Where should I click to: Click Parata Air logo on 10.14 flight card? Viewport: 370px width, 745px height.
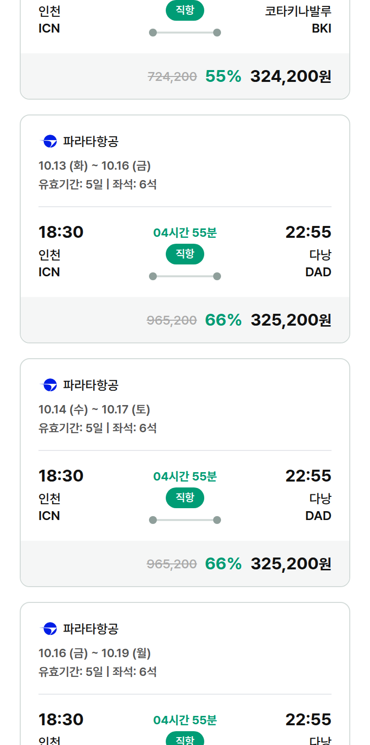point(49,385)
